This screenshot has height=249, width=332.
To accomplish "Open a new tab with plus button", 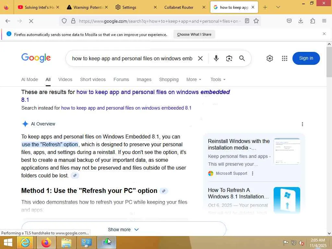I will (x=265, y=7).
